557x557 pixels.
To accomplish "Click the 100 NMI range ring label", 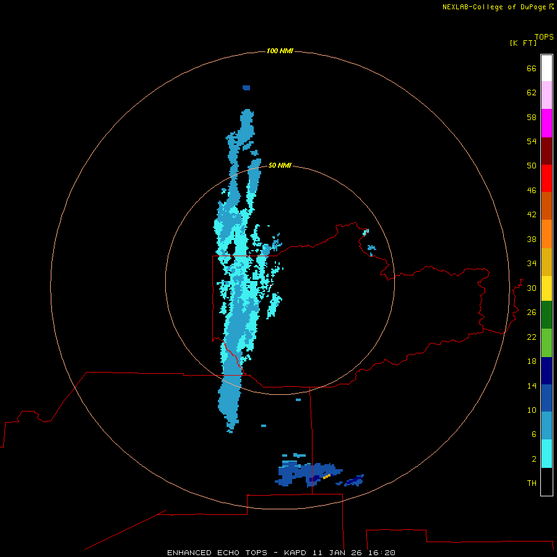I will (280, 51).
